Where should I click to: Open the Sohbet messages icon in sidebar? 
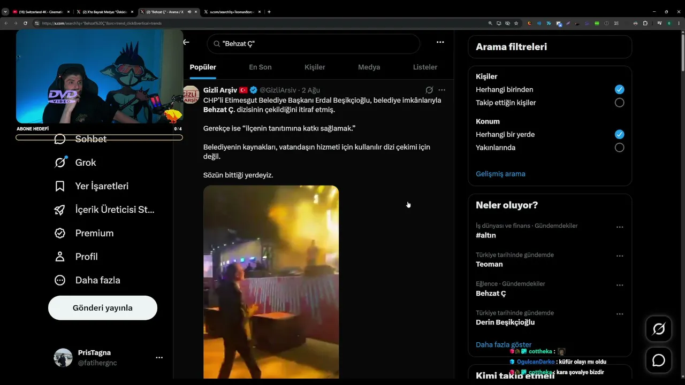pos(60,139)
